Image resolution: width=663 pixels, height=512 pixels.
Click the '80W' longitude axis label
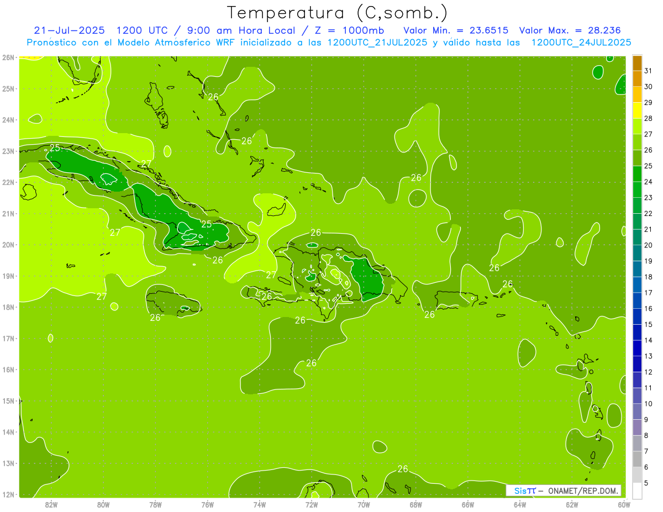tap(103, 504)
